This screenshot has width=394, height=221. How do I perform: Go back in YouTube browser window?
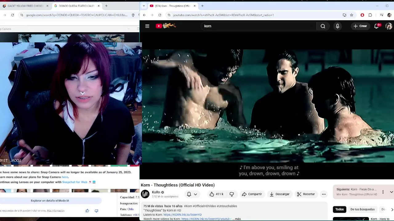click(144, 15)
